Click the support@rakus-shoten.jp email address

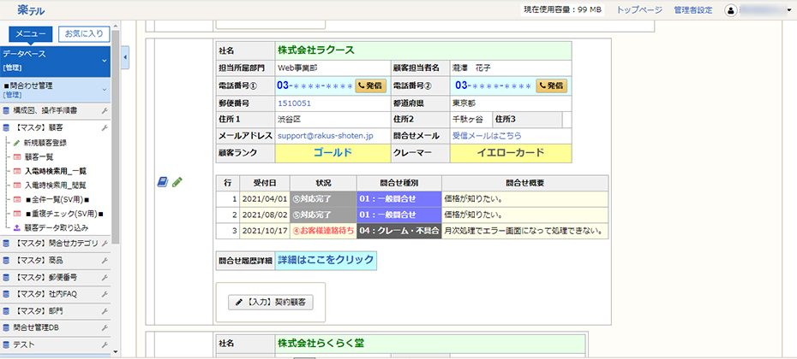[x=325, y=136]
